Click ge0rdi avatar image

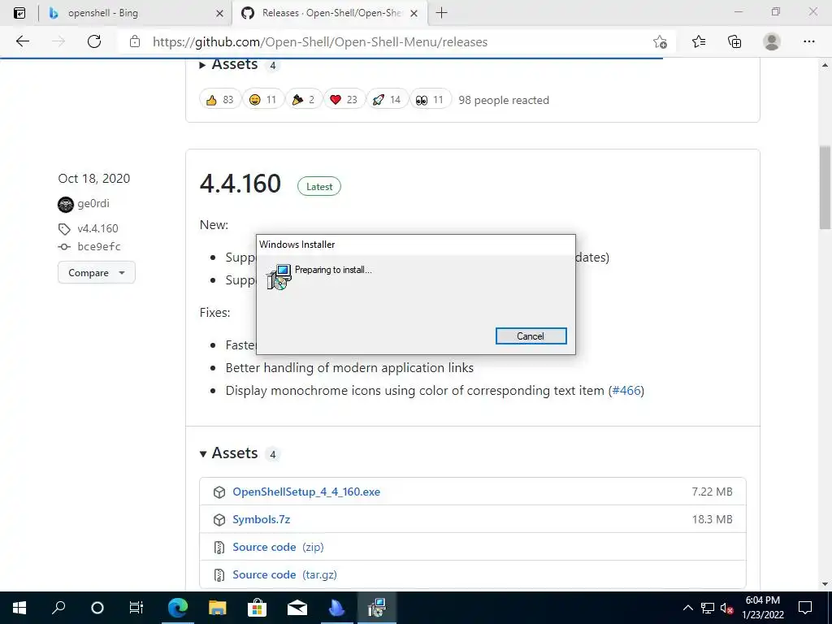coord(65,204)
